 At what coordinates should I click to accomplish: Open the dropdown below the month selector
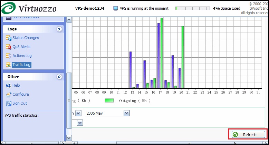(x=80, y=123)
